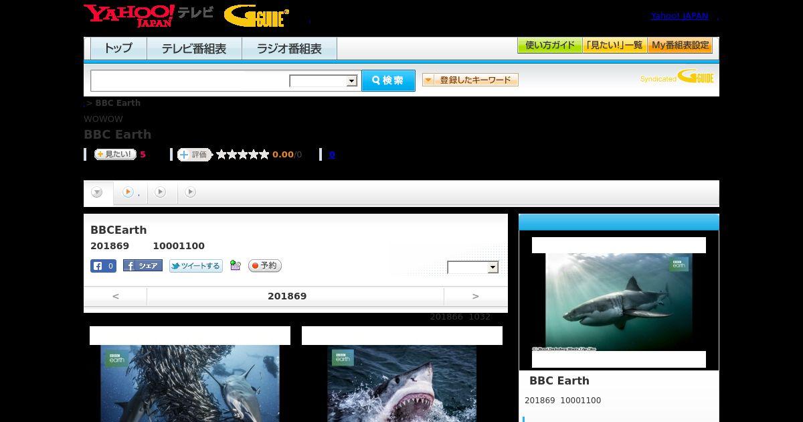The height and width of the screenshot is (422, 803).
Task: Go to next date with > arrow
Action: click(x=476, y=296)
